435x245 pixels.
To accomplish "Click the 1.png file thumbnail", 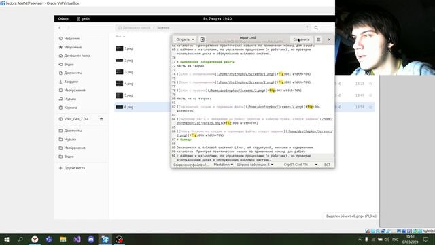I will click(x=120, y=48).
